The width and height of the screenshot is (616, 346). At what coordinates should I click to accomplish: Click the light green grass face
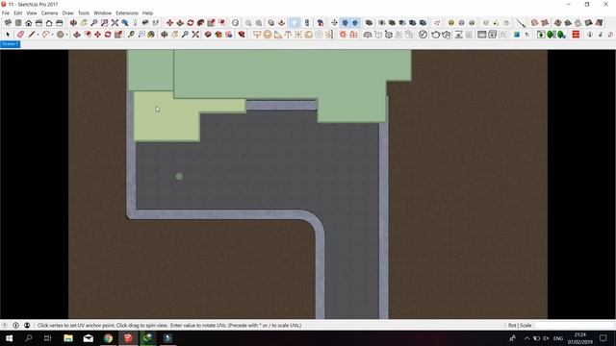pos(167,122)
